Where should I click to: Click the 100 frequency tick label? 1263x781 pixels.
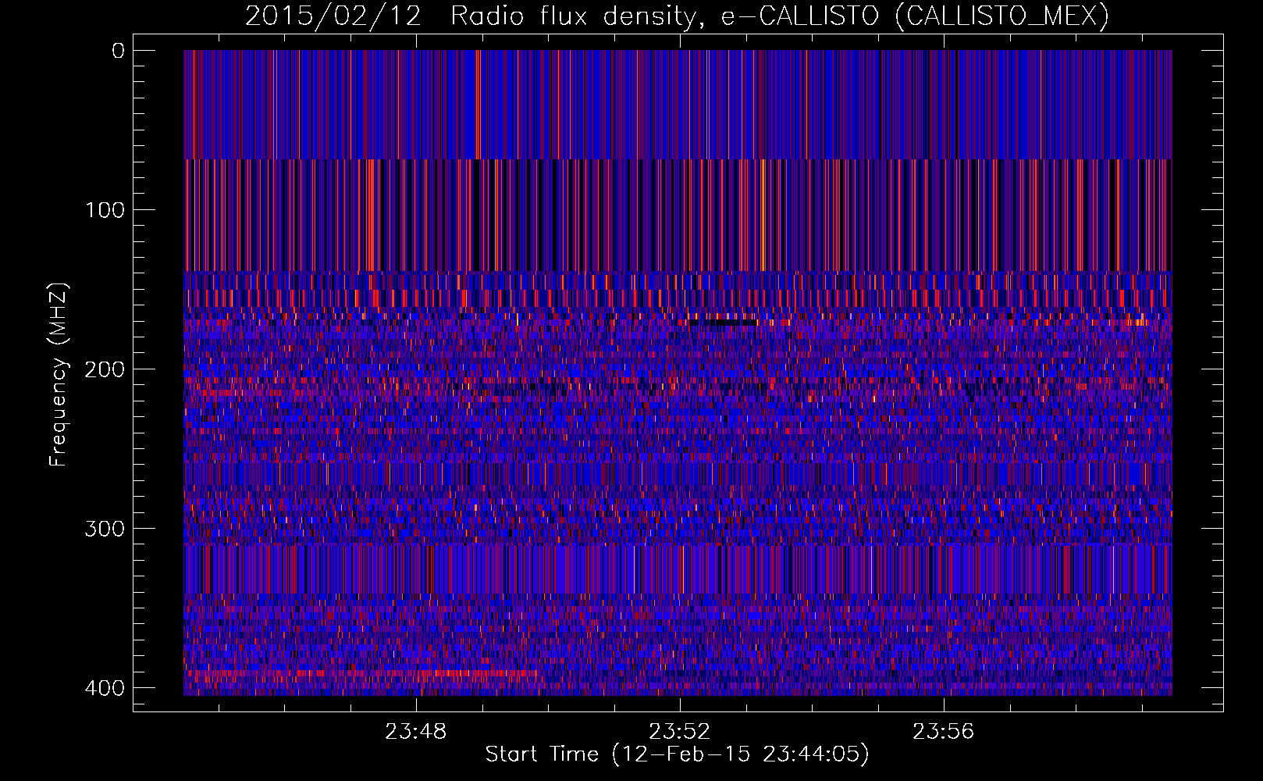[104, 210]
